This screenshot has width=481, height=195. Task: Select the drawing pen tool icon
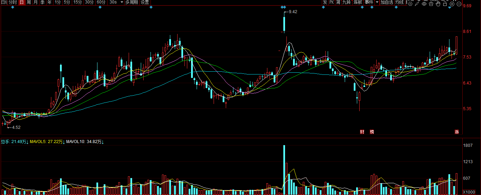[417, 4]
